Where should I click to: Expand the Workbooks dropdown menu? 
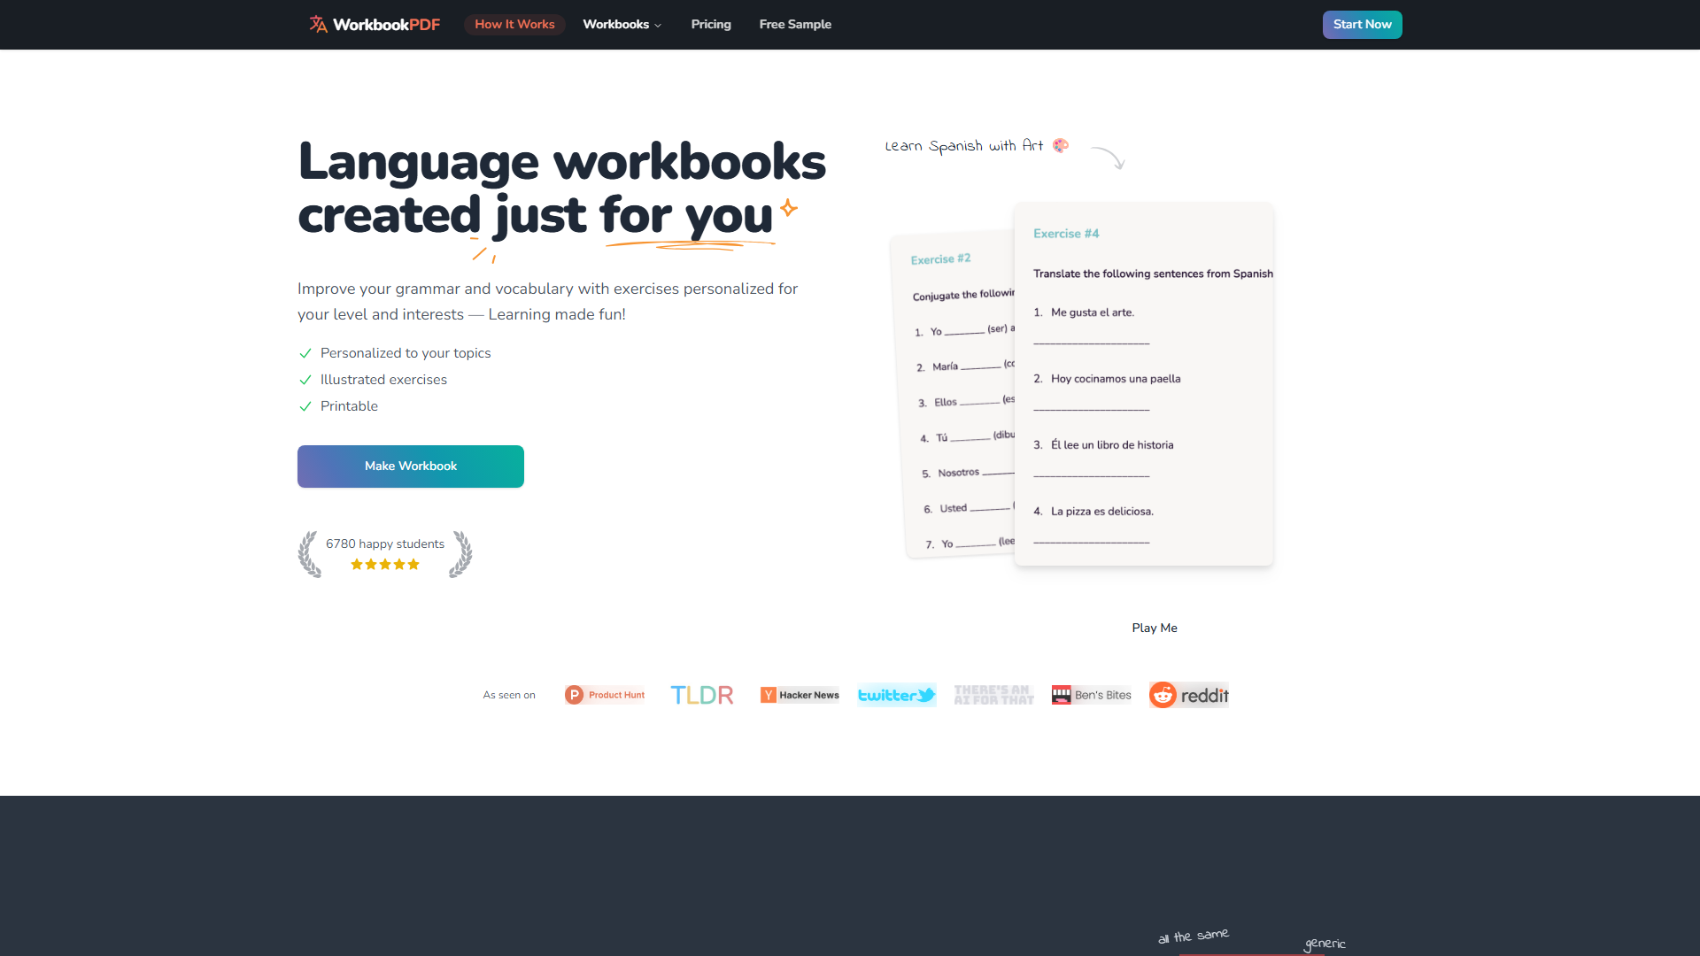(x=616, y=24)
